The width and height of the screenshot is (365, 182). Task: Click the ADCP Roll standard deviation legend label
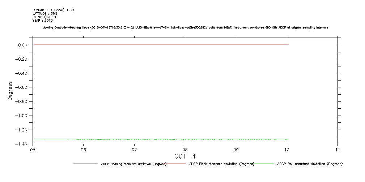click(x=310, y=164)
